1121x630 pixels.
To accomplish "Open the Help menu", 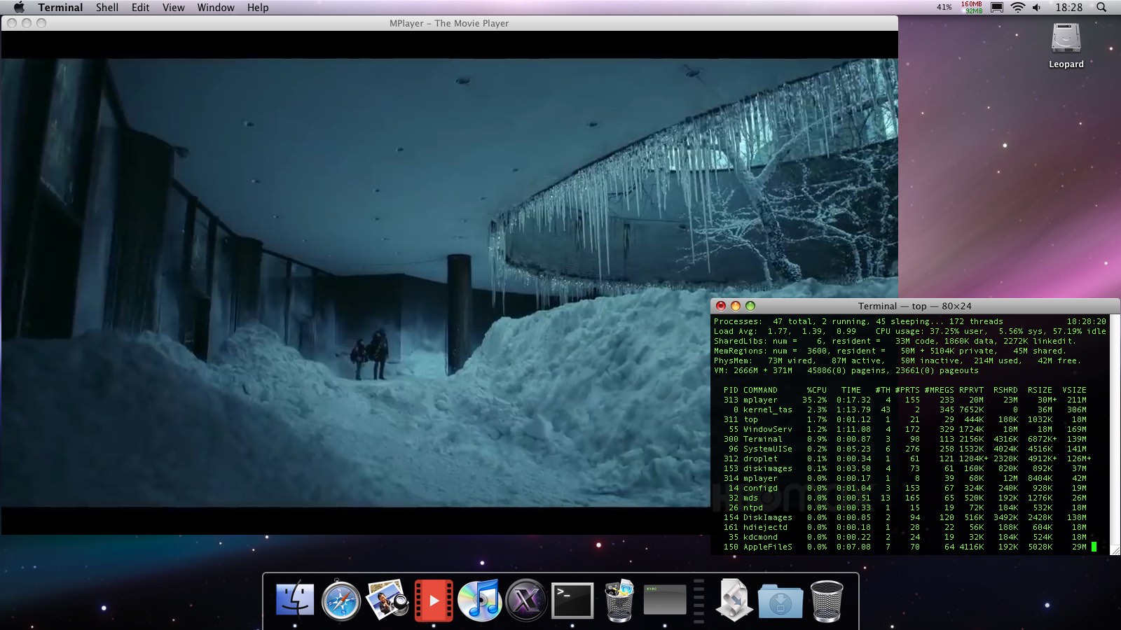I will (x=258, y=7).
